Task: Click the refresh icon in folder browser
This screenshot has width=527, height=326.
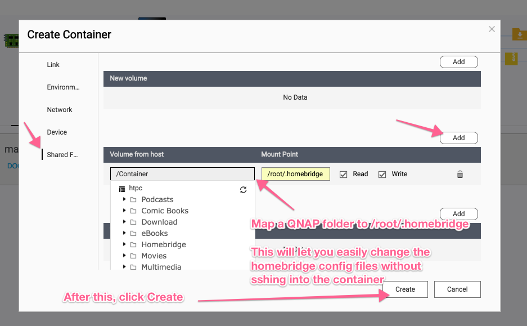Action: coord(244,190)
